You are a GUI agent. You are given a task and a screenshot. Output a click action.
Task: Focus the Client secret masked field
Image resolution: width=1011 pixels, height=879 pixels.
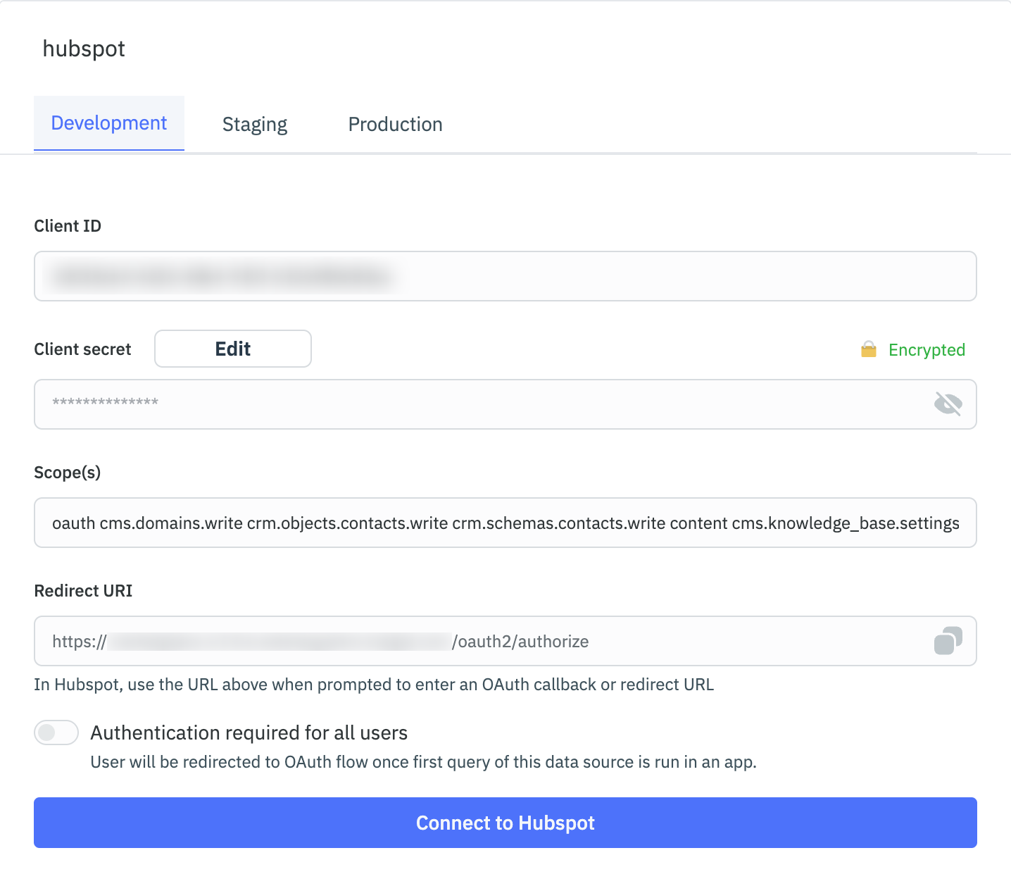point(505,404)
